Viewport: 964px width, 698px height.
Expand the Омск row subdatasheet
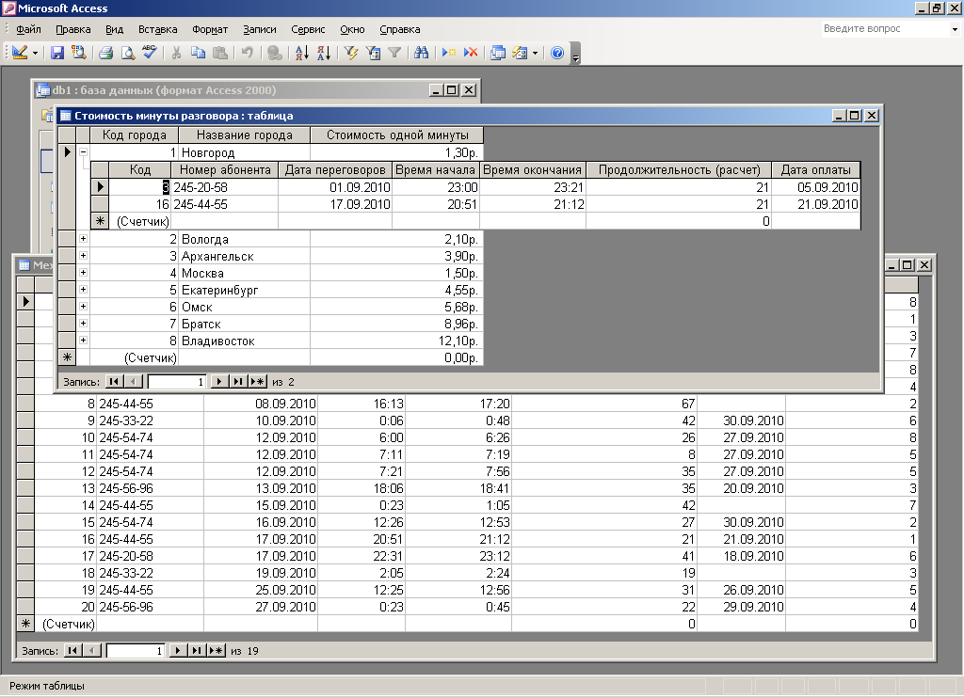tap(83, 306)
